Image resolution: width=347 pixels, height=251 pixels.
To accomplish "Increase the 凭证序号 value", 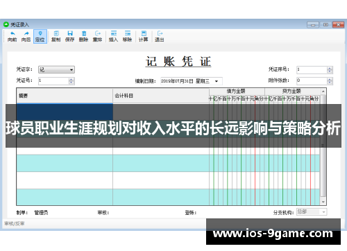I will (x=330, y=68).
